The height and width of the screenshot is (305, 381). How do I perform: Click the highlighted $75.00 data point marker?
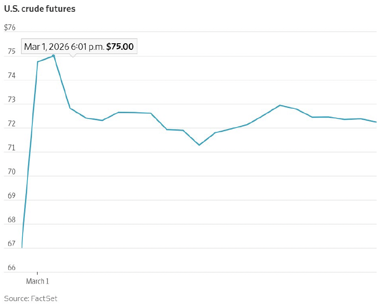coord(53,56)
